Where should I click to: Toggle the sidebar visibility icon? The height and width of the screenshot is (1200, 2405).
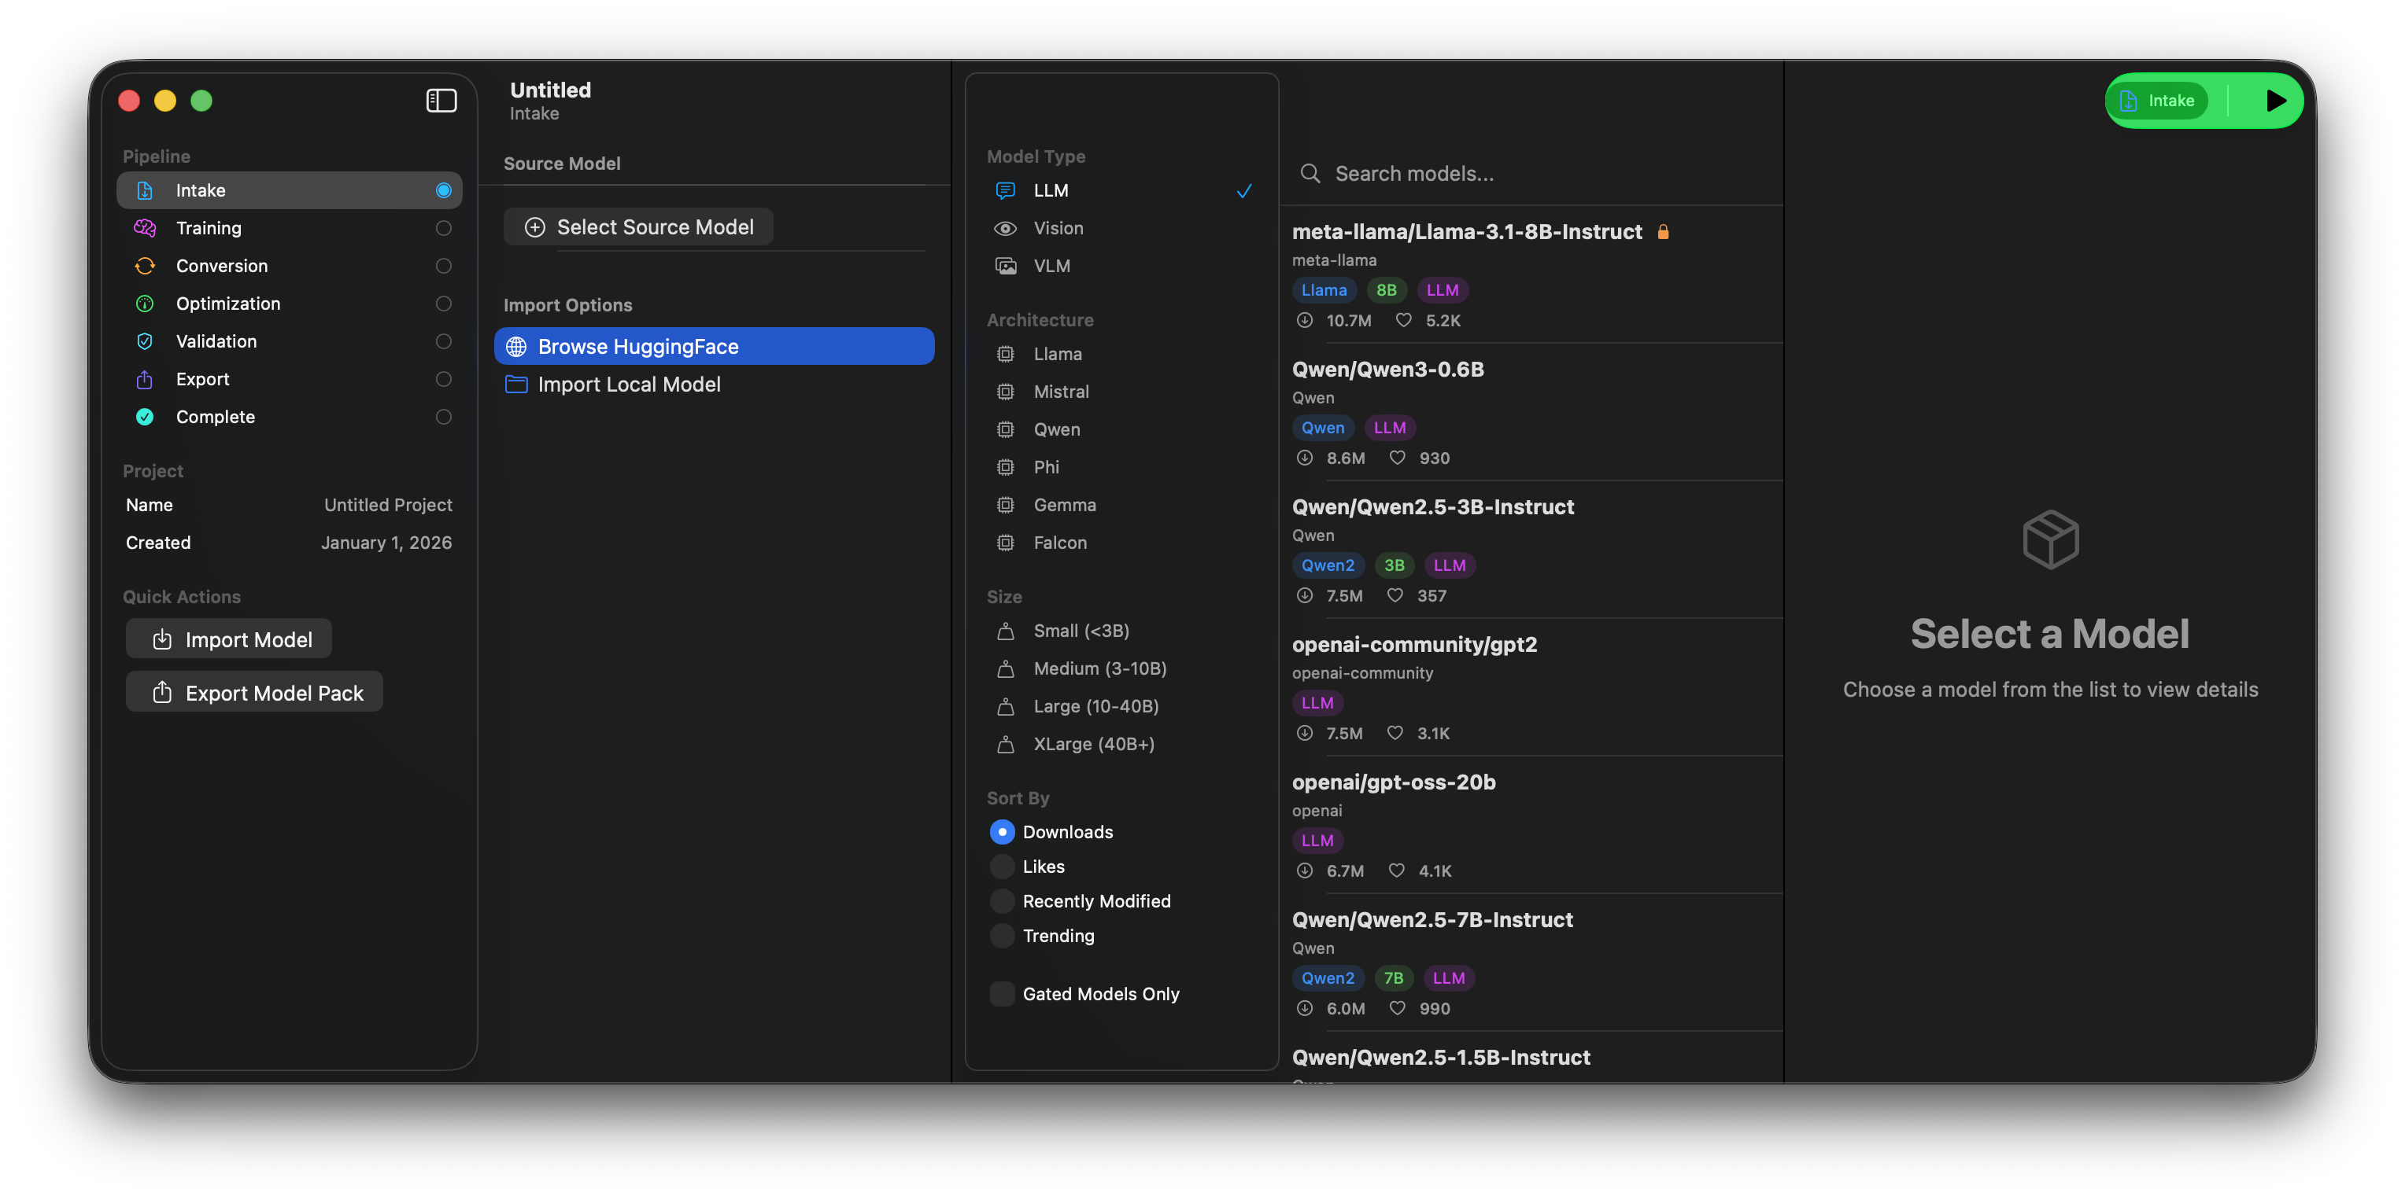[x=440, y=100]
